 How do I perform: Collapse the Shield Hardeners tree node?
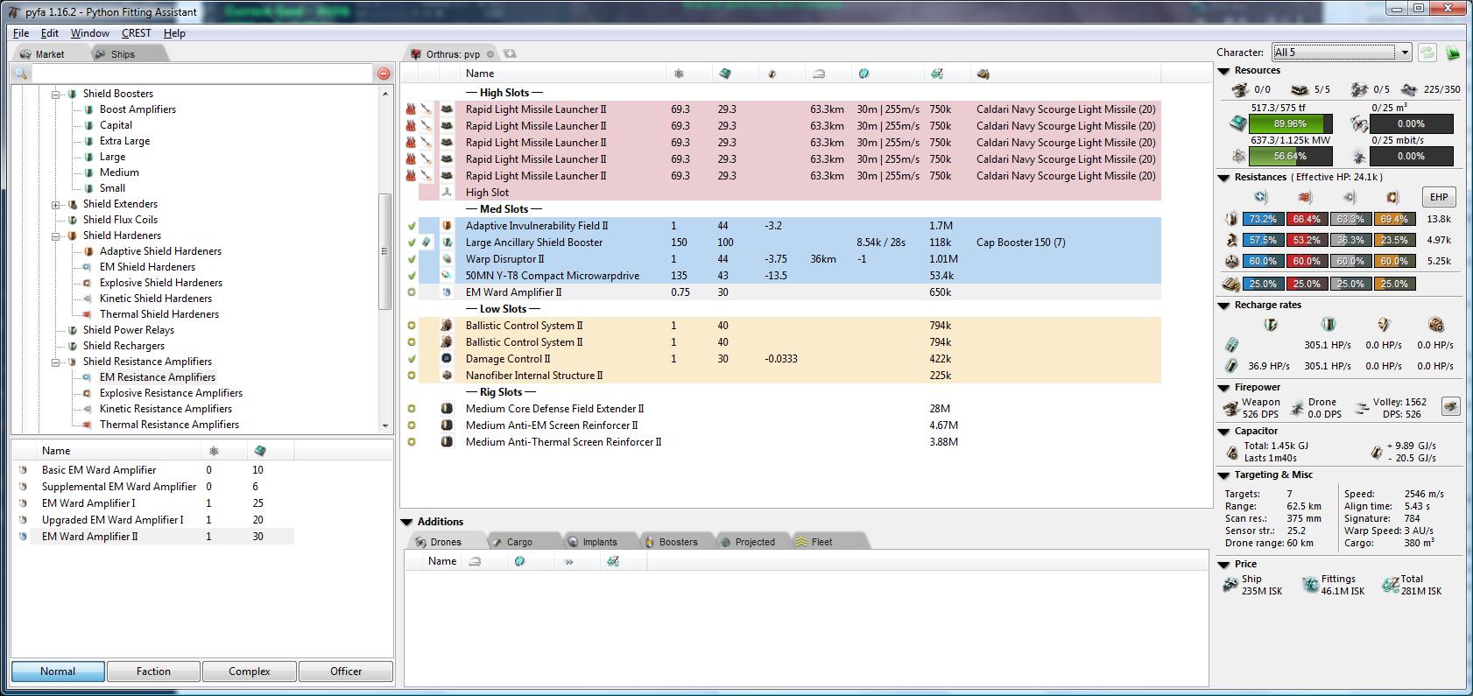tap(56, 236)
